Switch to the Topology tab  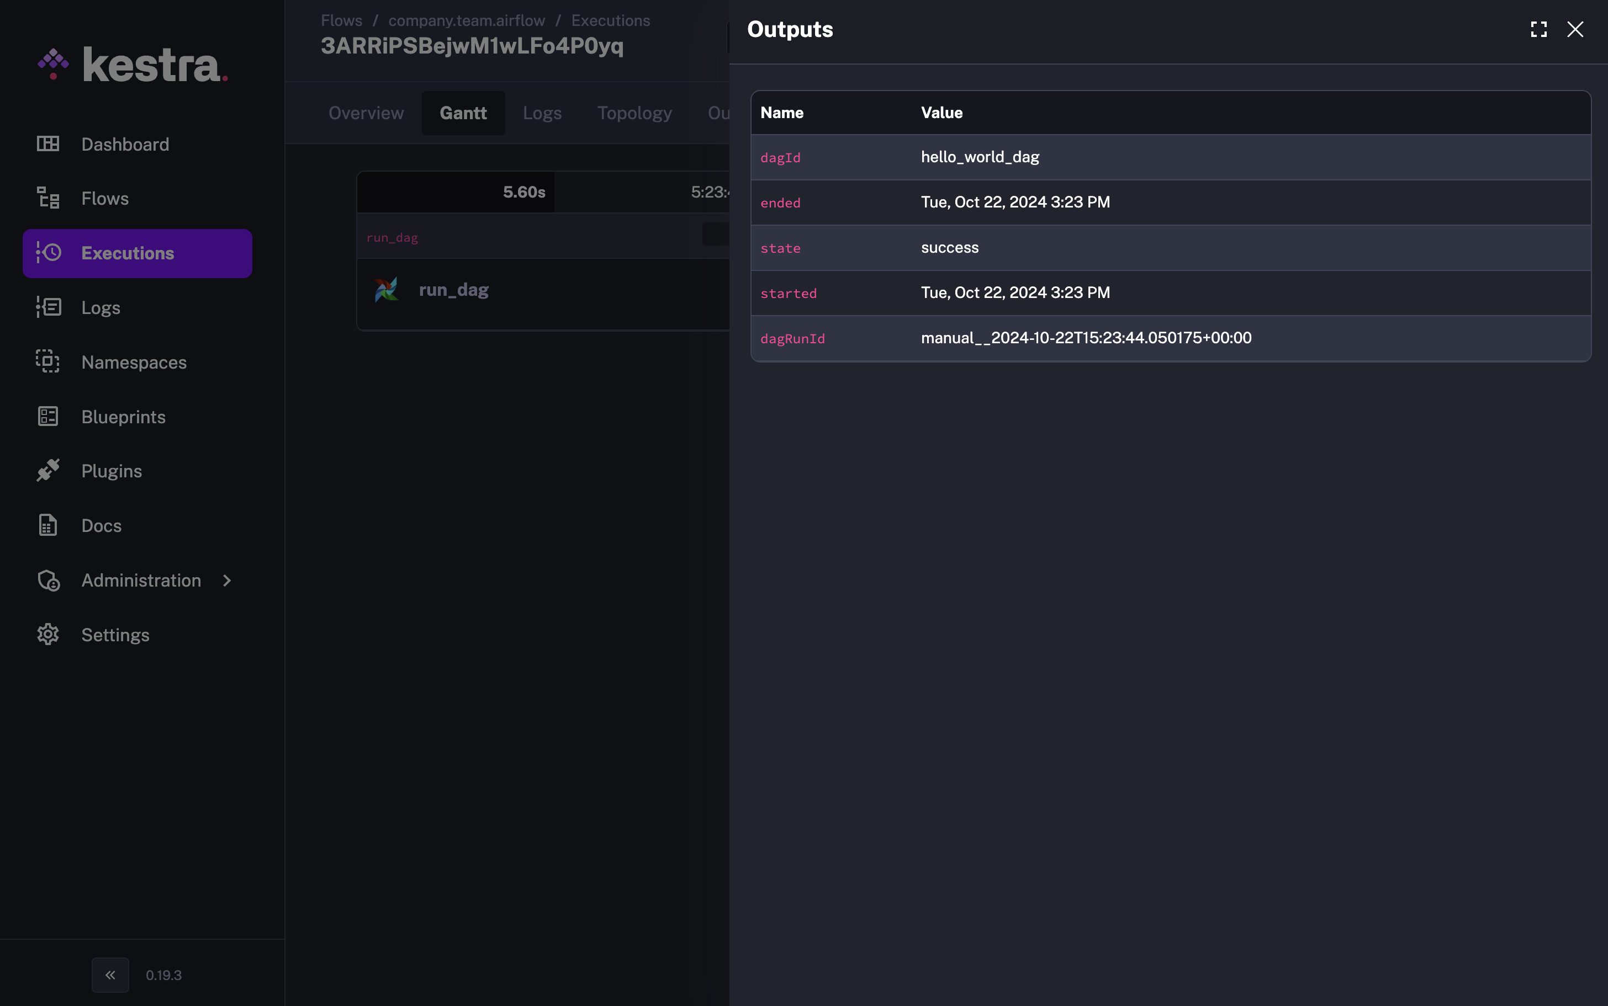click(634, 113)
